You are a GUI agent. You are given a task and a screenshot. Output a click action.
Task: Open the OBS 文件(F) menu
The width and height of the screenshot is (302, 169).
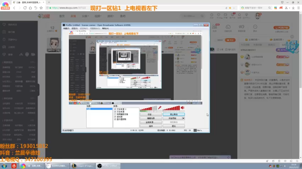coord(66,29)
